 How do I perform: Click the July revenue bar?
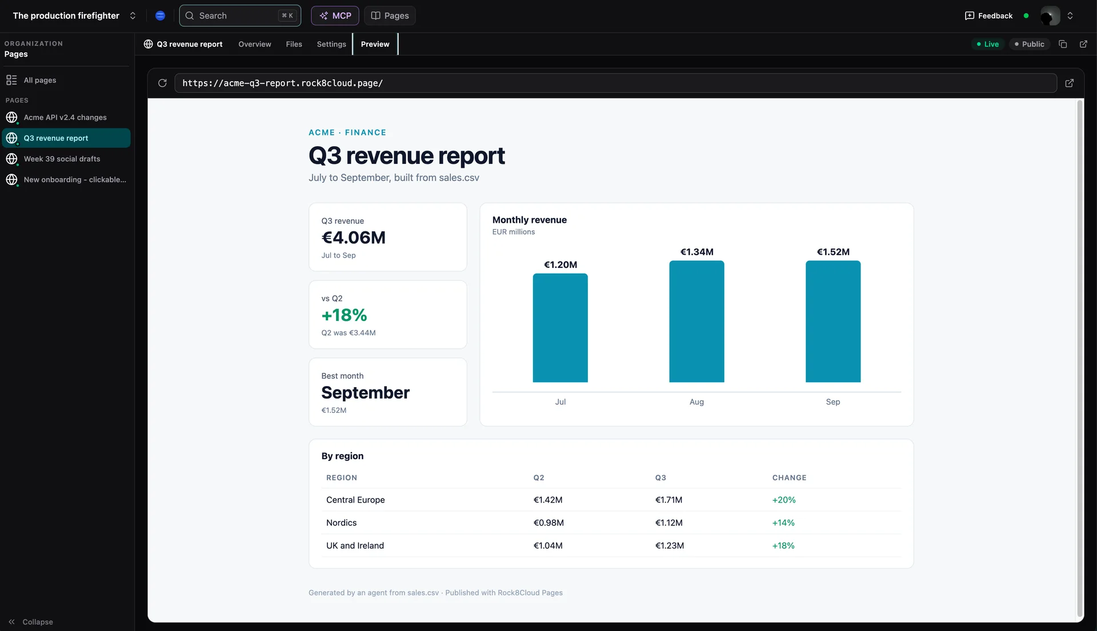[560, 328]
